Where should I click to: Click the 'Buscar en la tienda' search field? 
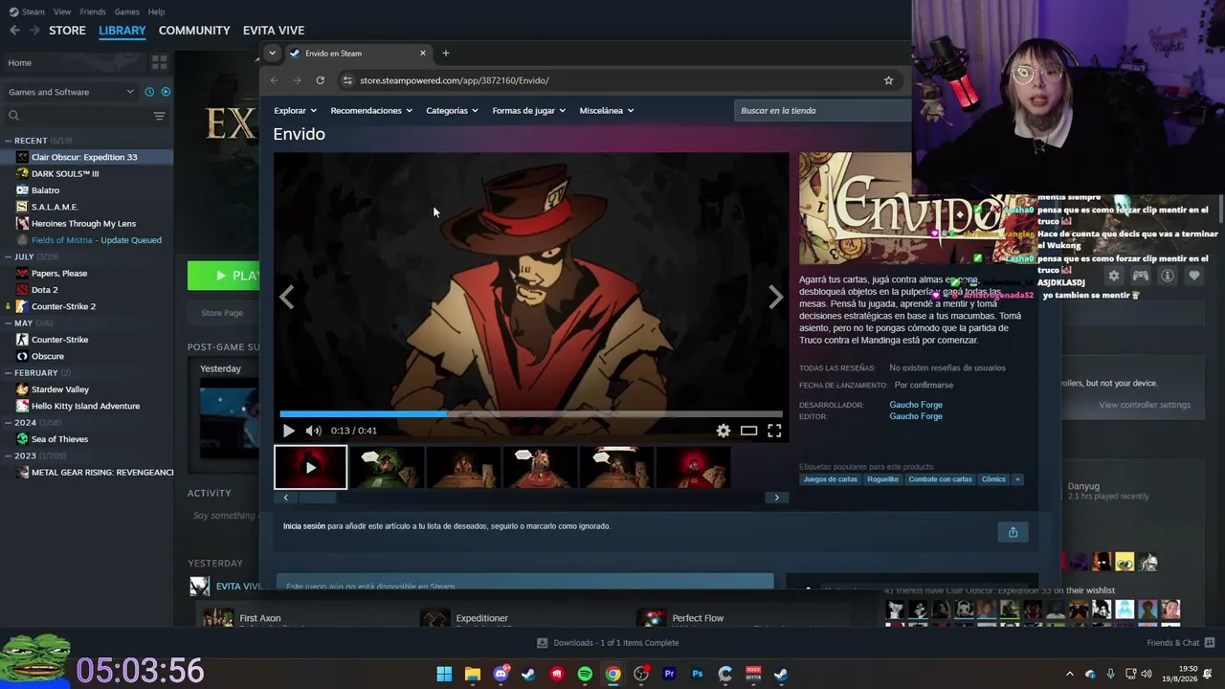[x=823, y=111]
